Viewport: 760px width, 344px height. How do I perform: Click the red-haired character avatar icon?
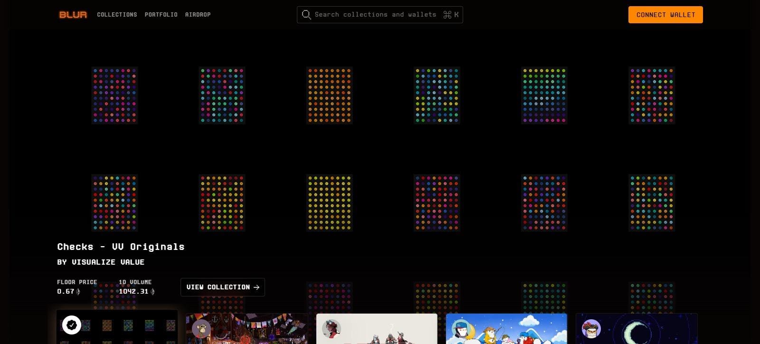point(331,328)
